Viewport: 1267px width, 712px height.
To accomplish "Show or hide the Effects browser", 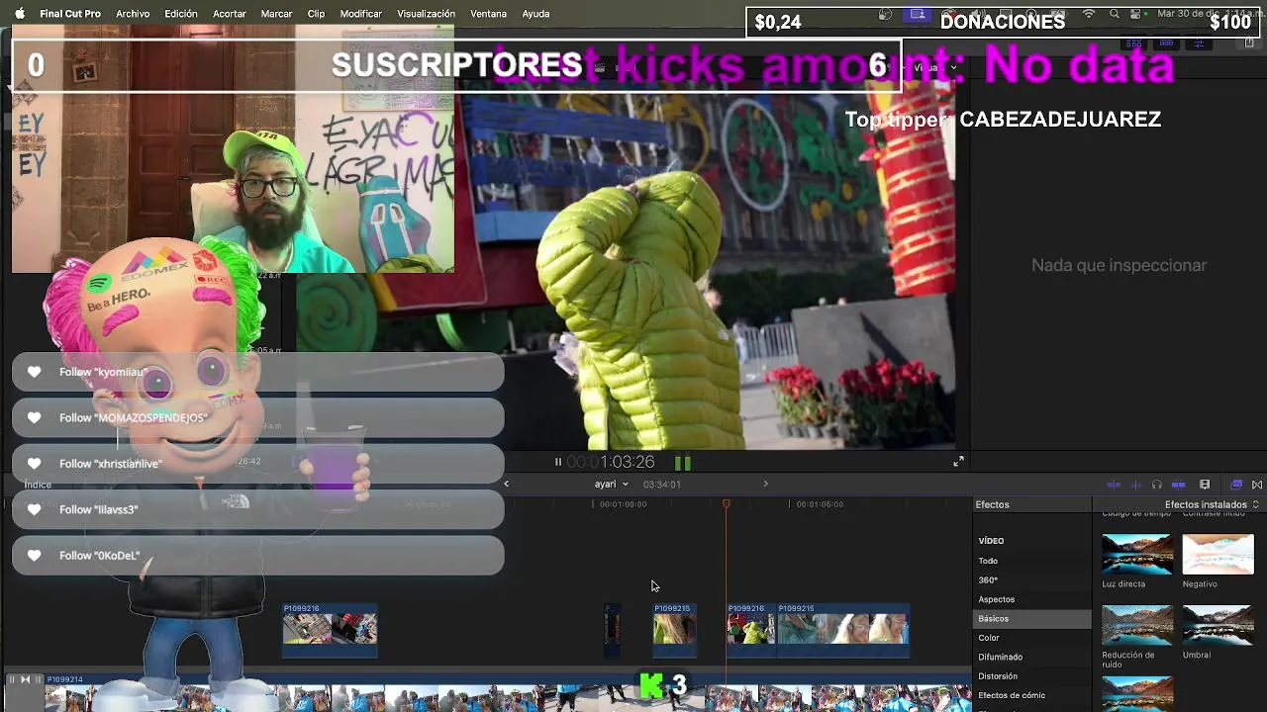I will (1236, 485).
